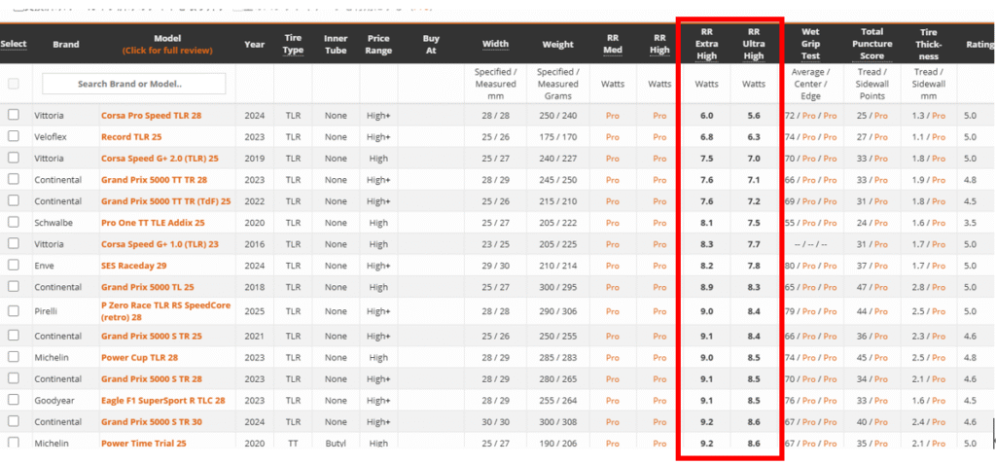The width and height of the screenshot is (996, 465).
Task: Sort by Total Puncture Score header
Action: (x=872, y=44)
